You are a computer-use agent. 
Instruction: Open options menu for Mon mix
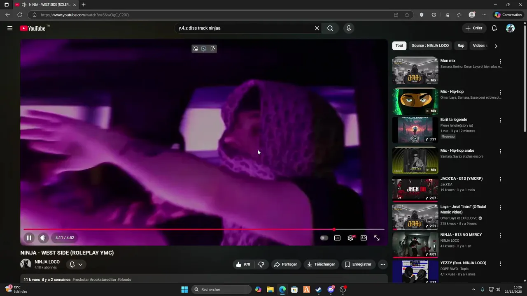[500, 62]
